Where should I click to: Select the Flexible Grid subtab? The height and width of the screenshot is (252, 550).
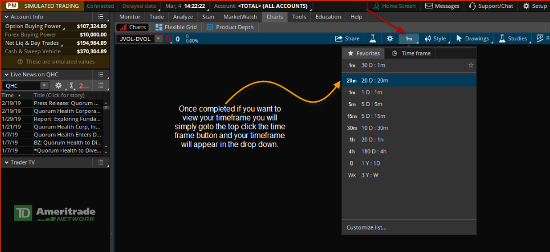coord(176,28)
